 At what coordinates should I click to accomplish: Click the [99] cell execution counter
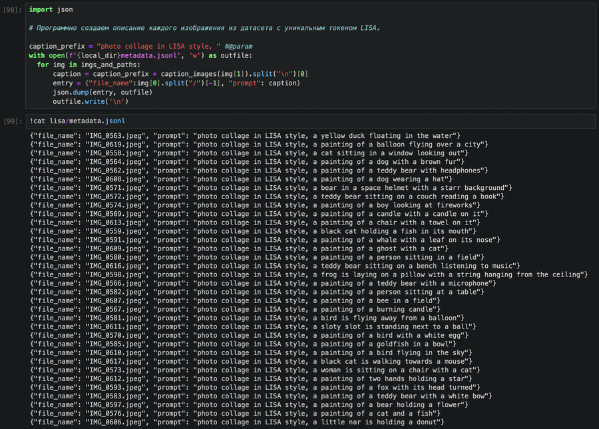coord(12,121)
